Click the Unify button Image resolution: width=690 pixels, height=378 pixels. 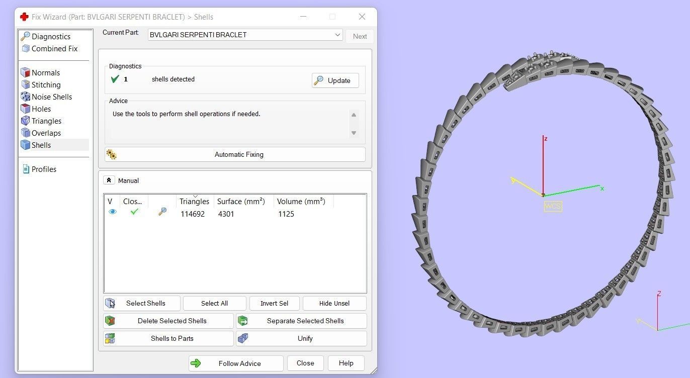click(x=301, y=338)
